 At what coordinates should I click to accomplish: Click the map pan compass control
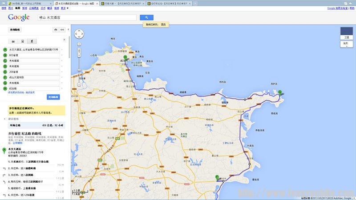[x=79, y=35]
